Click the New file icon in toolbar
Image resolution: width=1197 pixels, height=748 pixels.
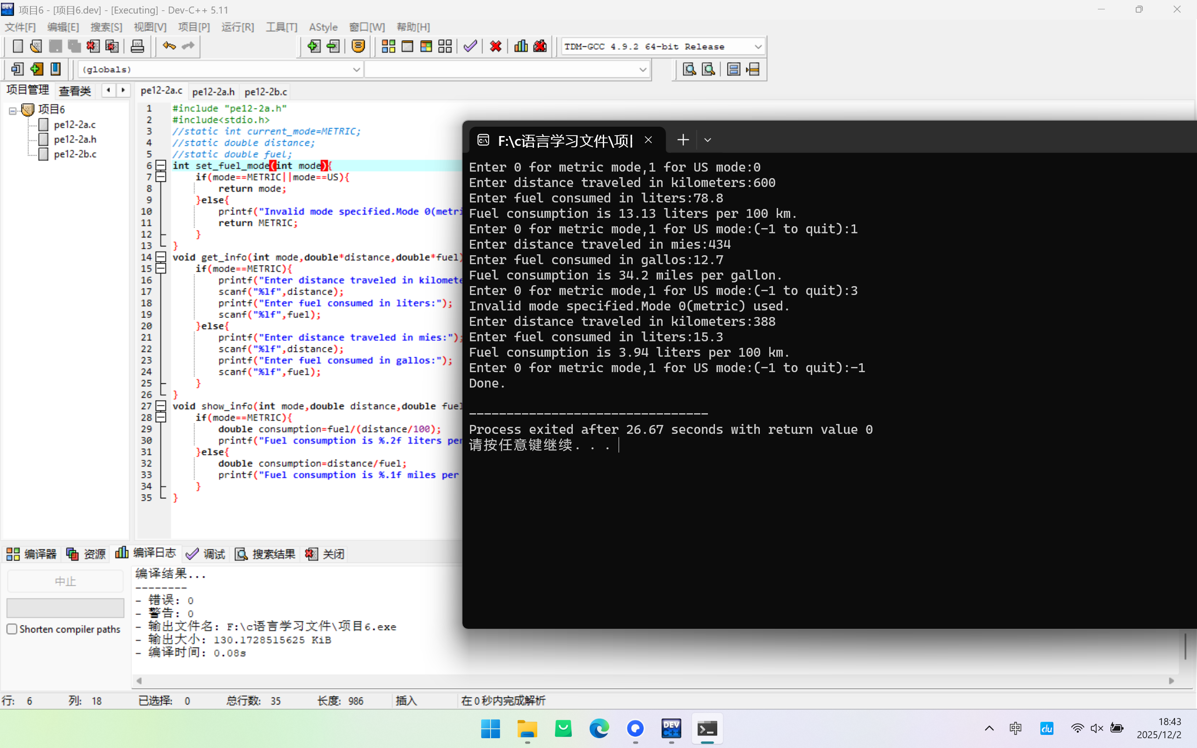tap(18, 46)
